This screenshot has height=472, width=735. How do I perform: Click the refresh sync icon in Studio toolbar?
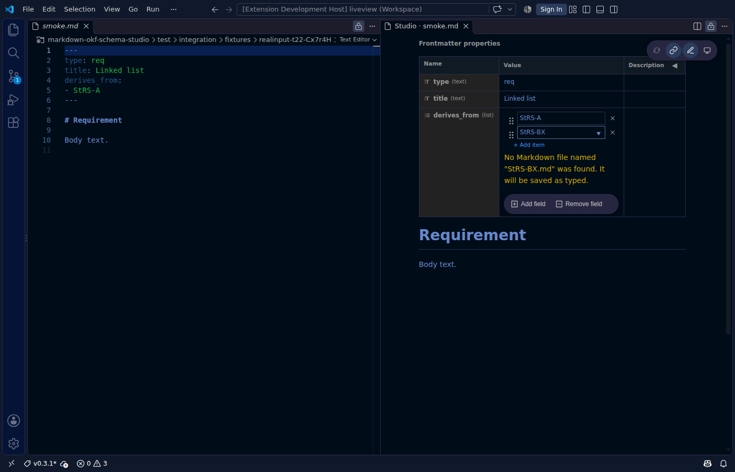pos(657,50)
